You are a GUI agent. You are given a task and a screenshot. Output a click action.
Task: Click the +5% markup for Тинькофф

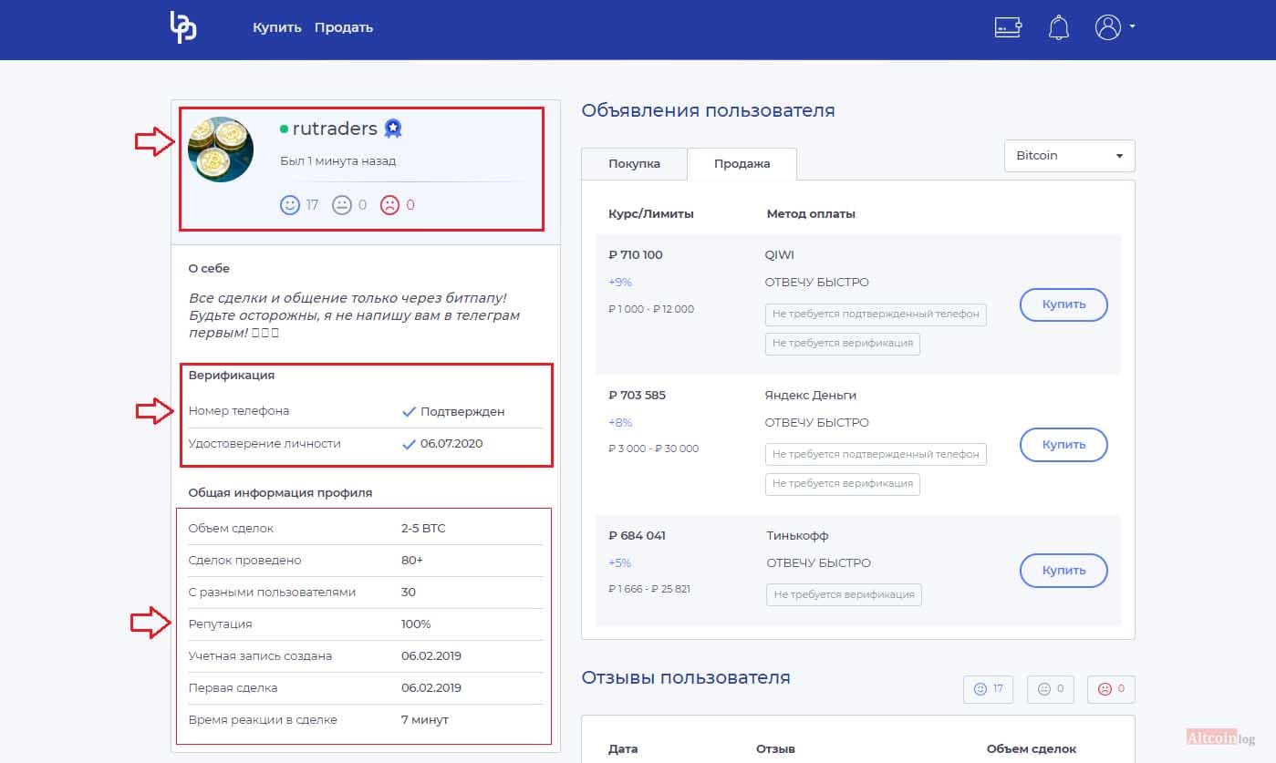620,563
